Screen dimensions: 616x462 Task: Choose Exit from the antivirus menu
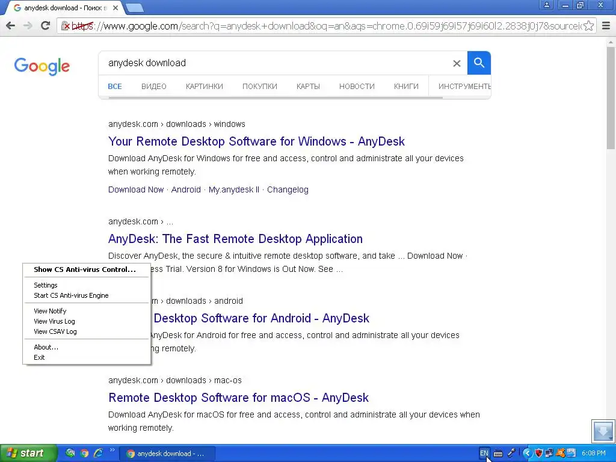click(x=87, y=357)
